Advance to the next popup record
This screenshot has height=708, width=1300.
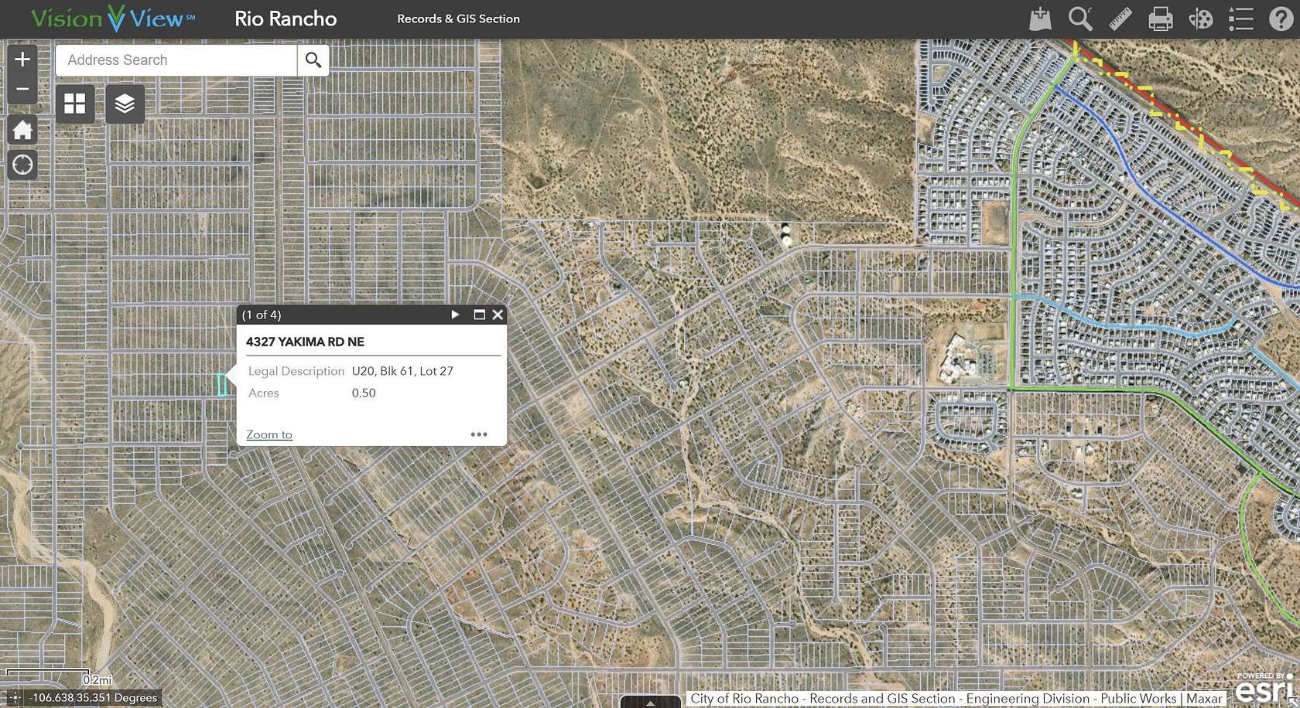(454, 315)
